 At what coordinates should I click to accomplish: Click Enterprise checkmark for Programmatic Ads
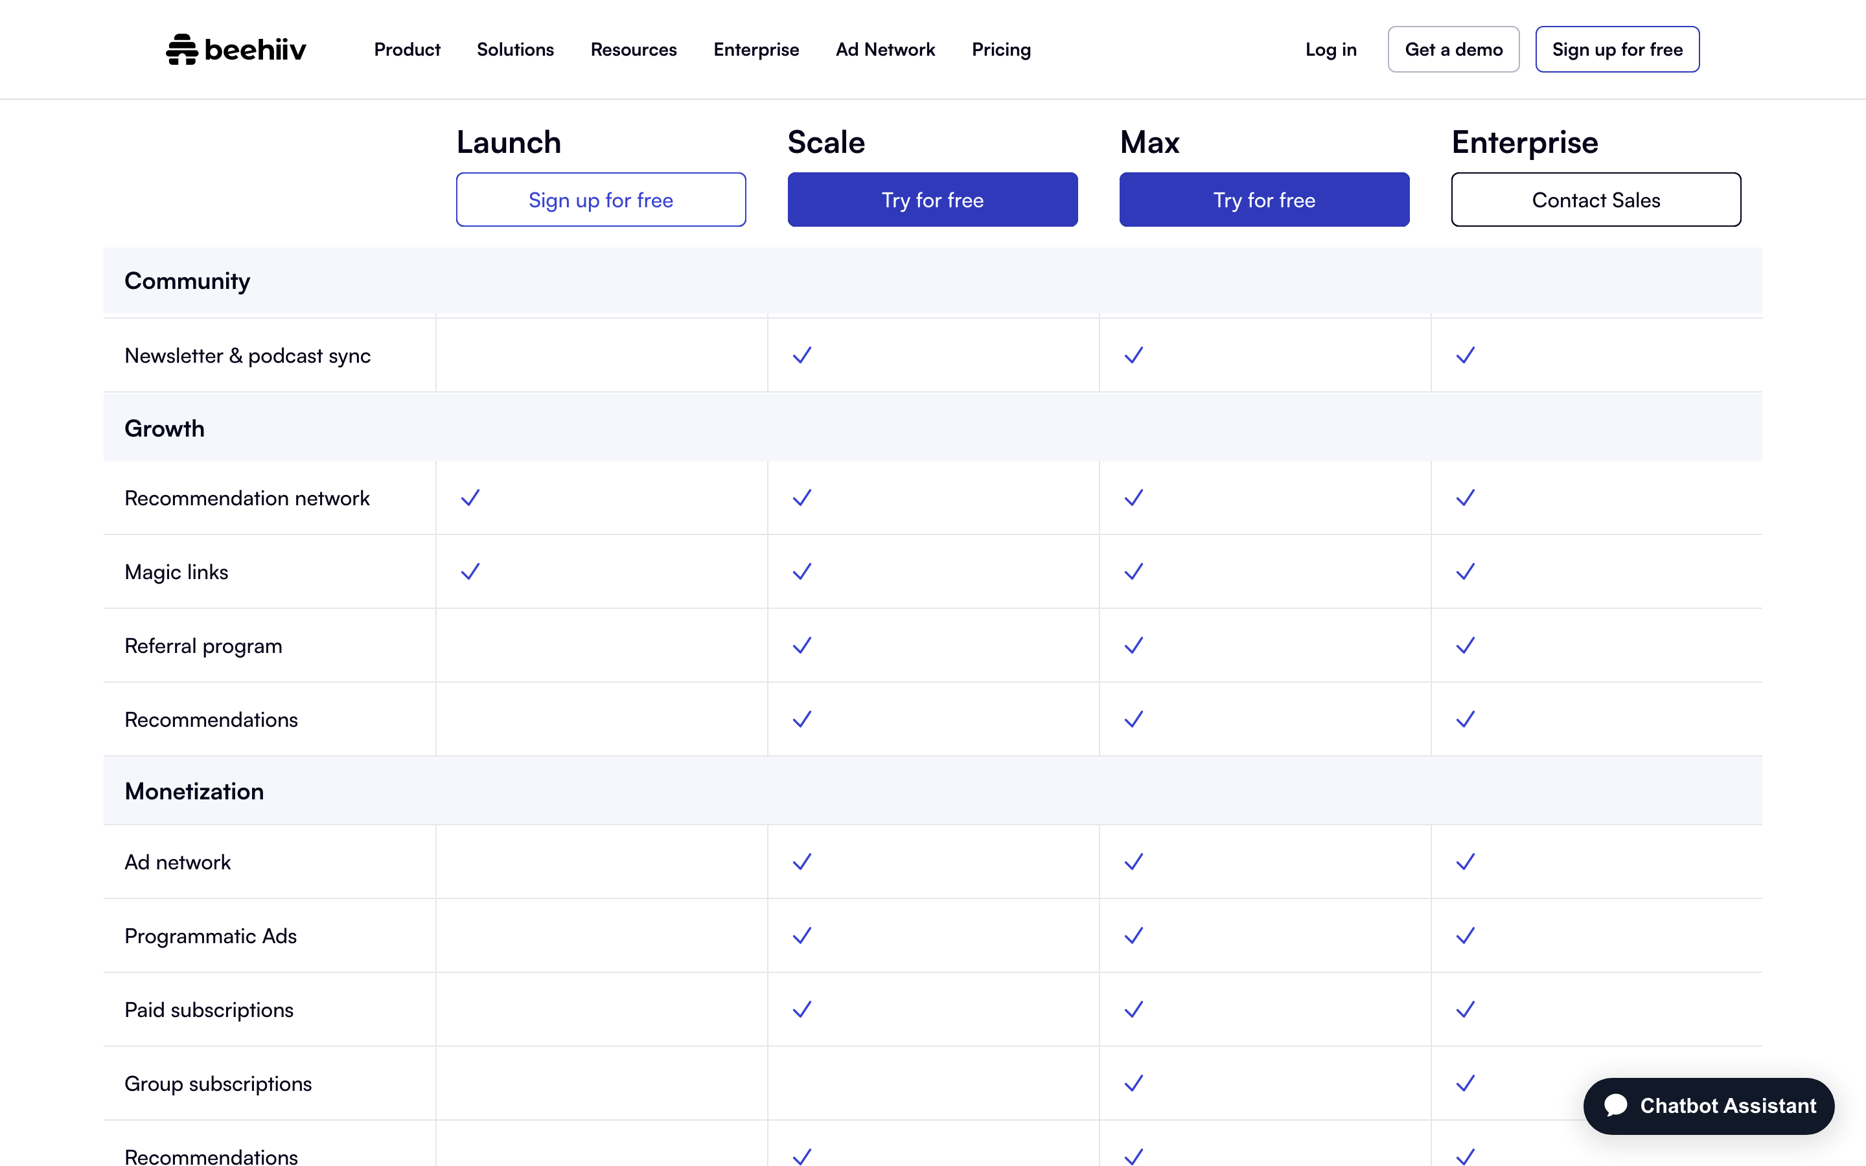point(1465,935)
